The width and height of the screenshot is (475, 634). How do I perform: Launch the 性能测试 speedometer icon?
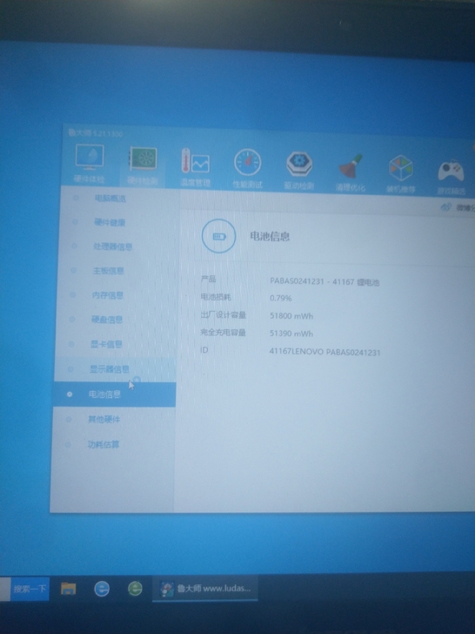pos(247,168)
